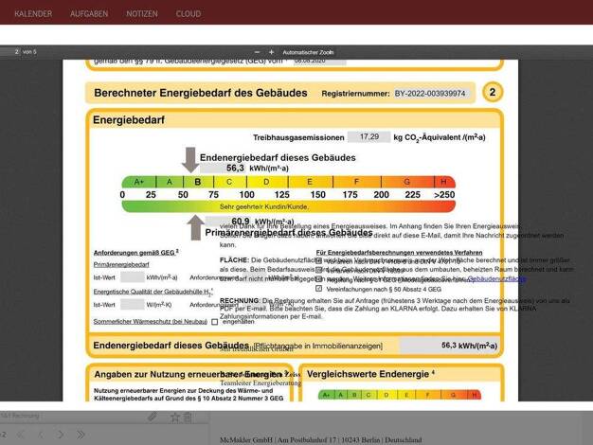
Task: Click the paperclip attachment icon
Action: [152, 416]
